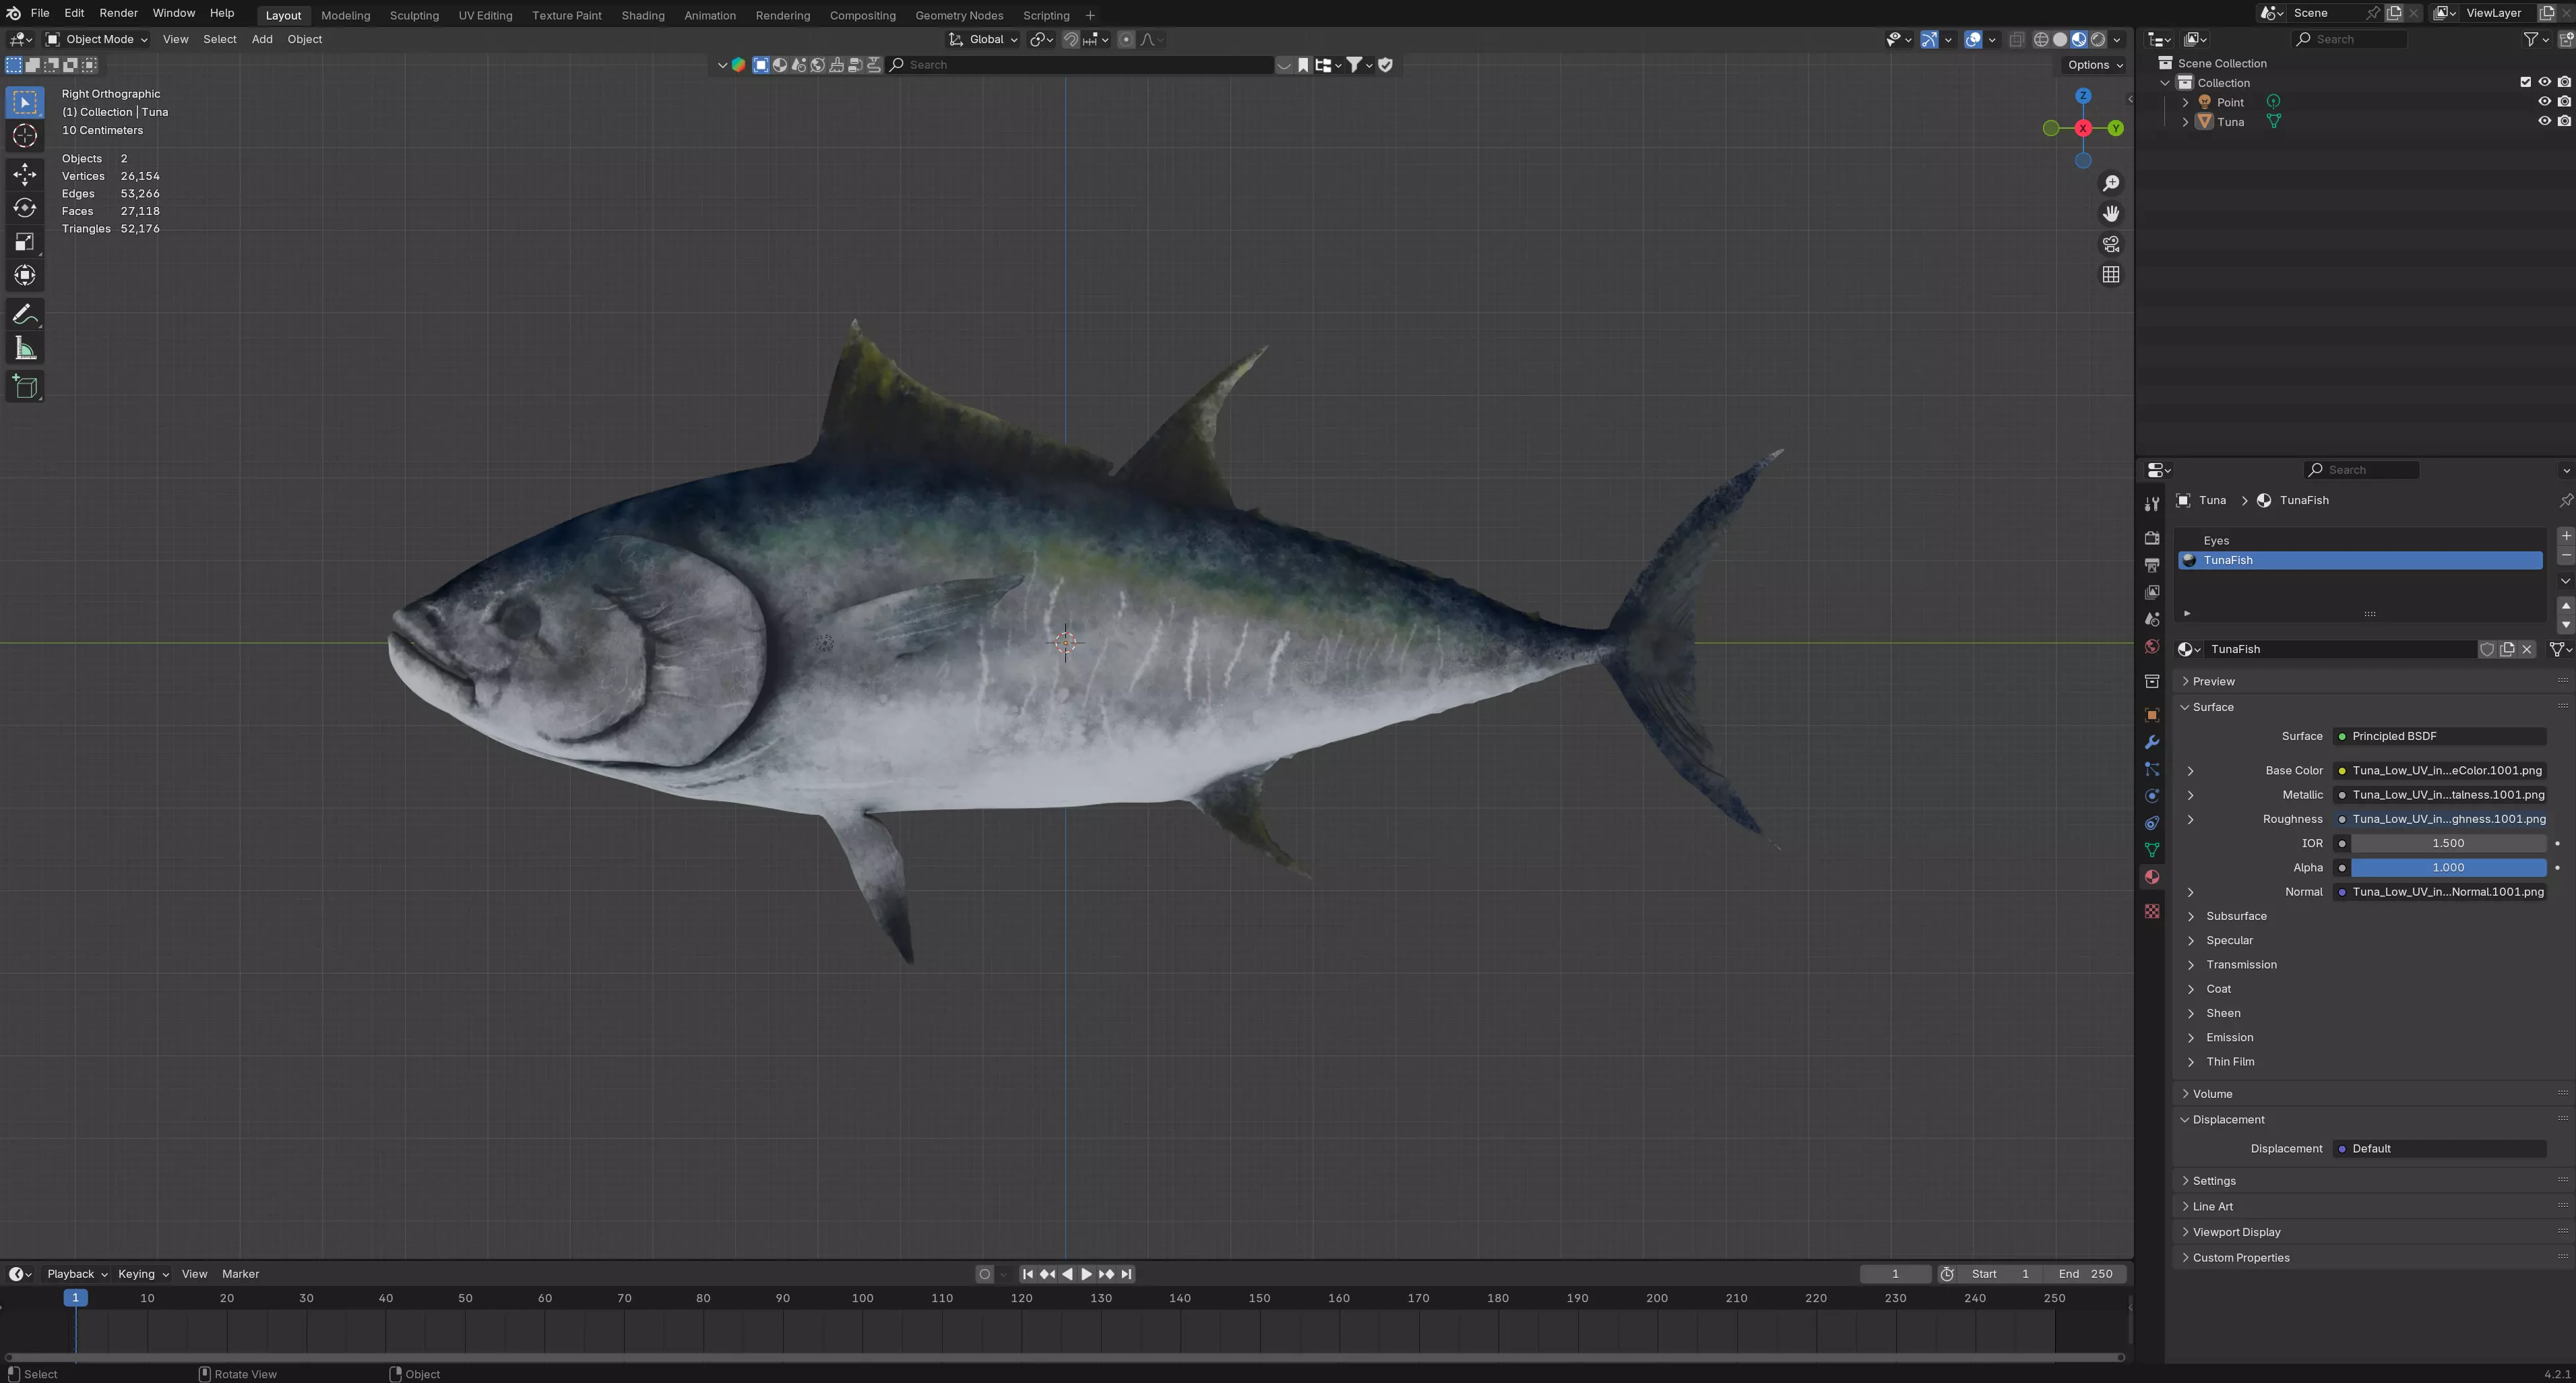This screenshot has width=2576, height=1383.
Task: Hide the Point light in viewport
Action: 2544,102
